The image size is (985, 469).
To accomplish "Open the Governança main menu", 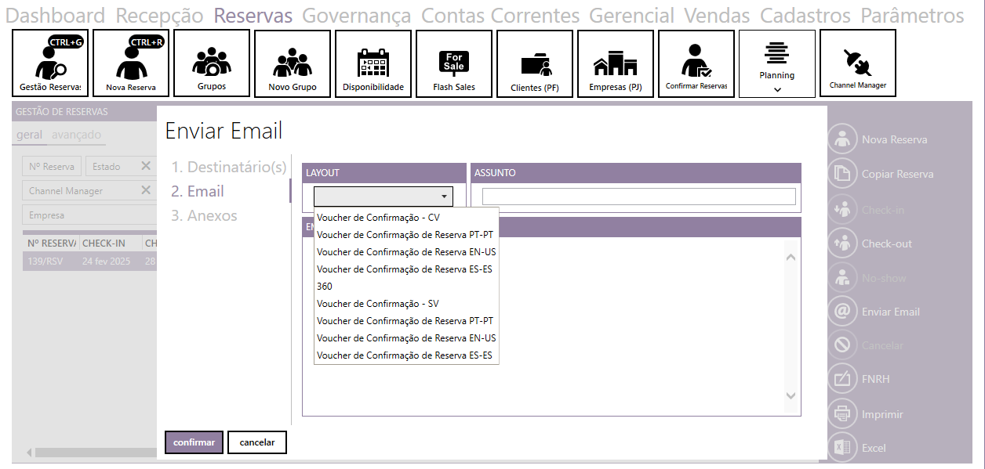I will [x=356, y=16].
